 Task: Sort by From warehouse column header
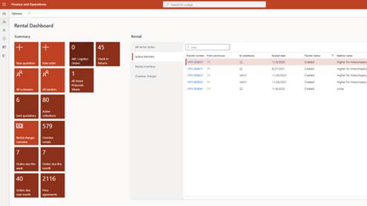tap(216, 56)
